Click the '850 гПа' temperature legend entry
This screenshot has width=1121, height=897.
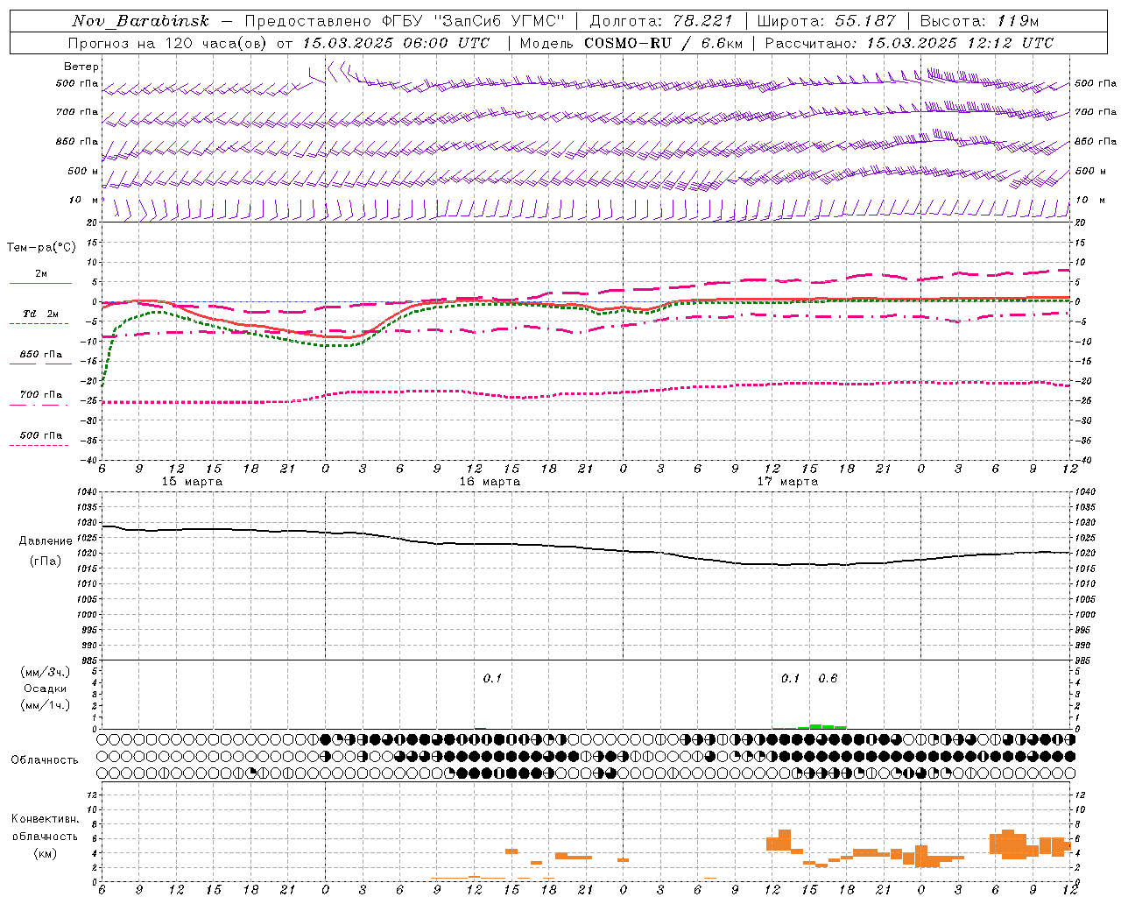(41, 355)
